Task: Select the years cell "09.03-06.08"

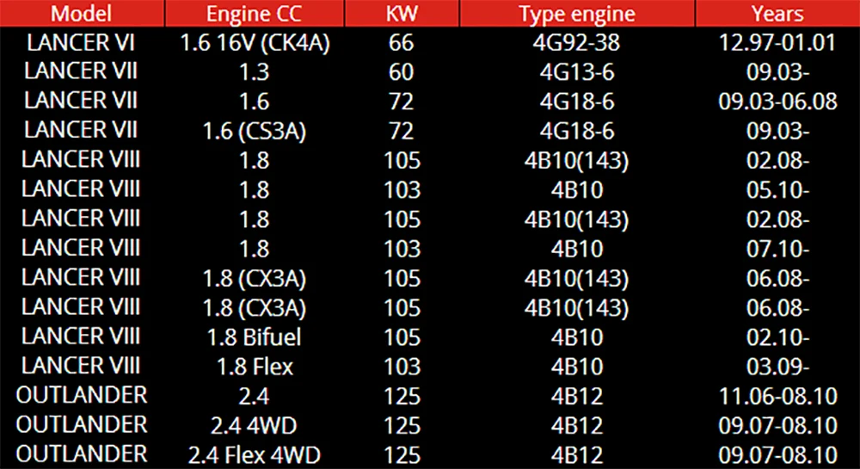Action: [777, 102]
